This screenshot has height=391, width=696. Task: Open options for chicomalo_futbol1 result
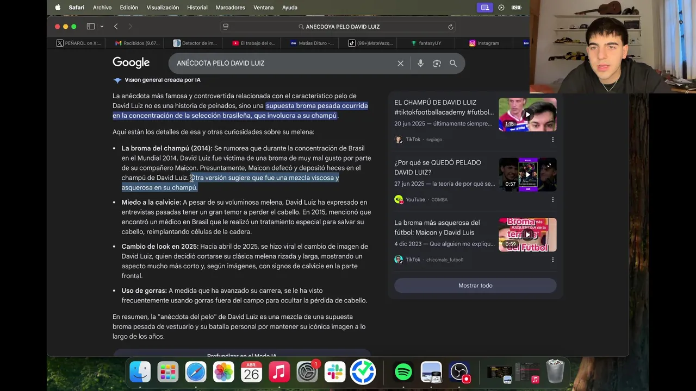coord(553,260)
